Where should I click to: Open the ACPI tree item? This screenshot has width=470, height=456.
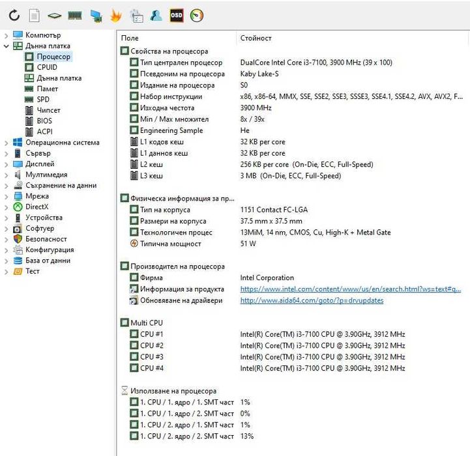(x=44, y=132)
